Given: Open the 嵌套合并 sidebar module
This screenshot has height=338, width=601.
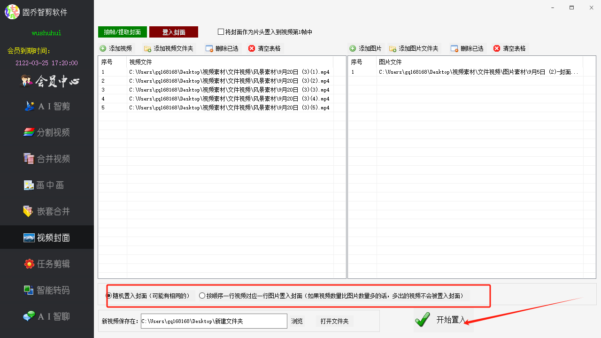Looking at the screenshot, I should coord(47,212).
